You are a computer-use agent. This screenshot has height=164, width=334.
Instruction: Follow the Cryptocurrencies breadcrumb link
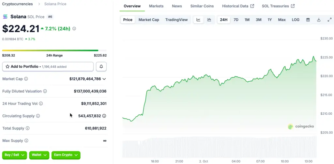coord(17,4)
